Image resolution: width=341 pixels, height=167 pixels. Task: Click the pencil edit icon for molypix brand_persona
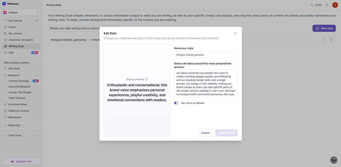click(324, 40)
